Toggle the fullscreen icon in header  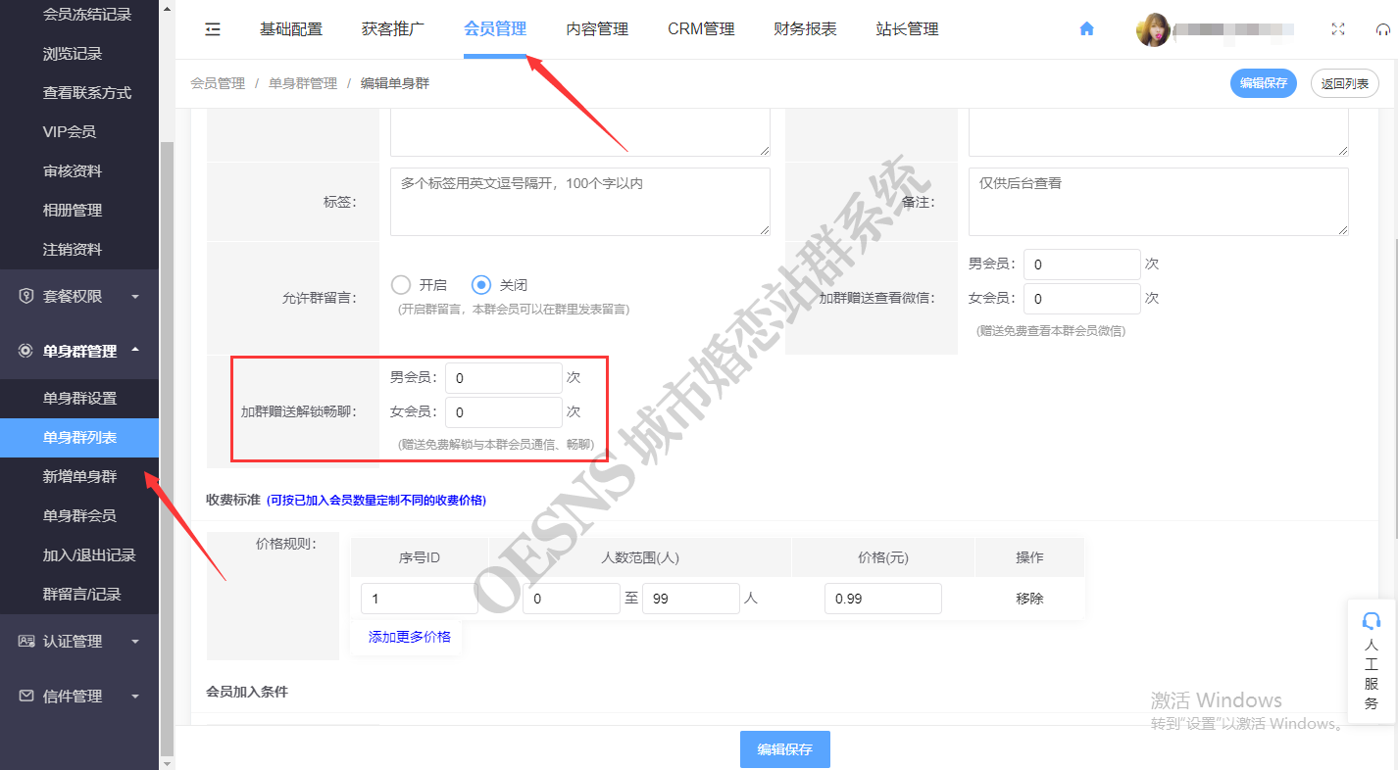[1338, 29]
